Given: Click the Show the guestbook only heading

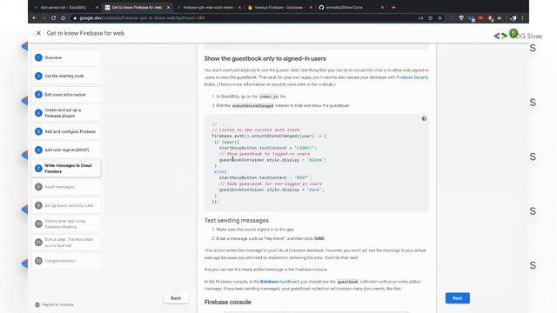Looking at the screenshot, I should point(265,58).
